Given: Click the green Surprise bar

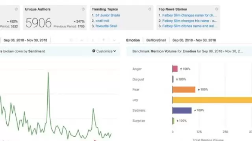Looking at the screenshot, I should pos(173,121).
